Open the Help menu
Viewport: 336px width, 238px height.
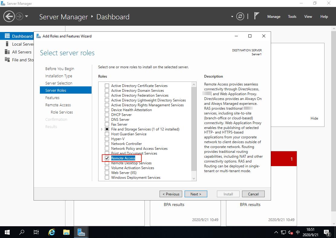coord(324,17)
